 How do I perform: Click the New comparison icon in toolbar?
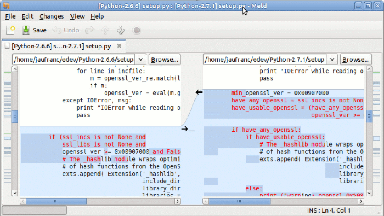tap(10, 30)
